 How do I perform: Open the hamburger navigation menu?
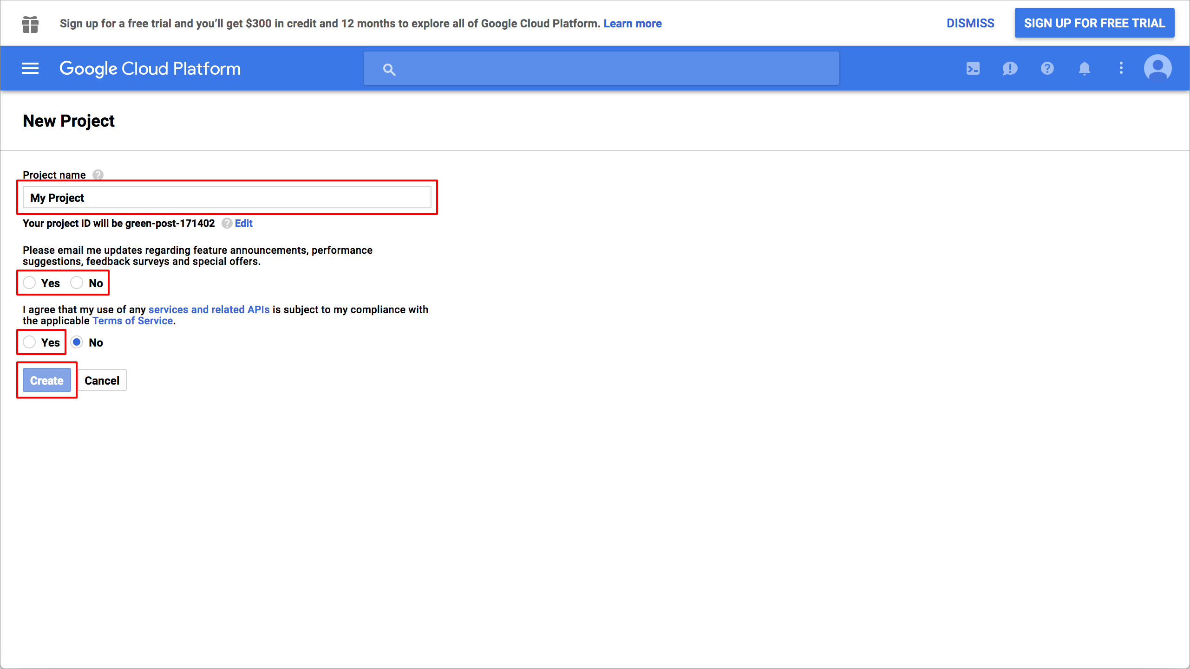tap(30, 69)
